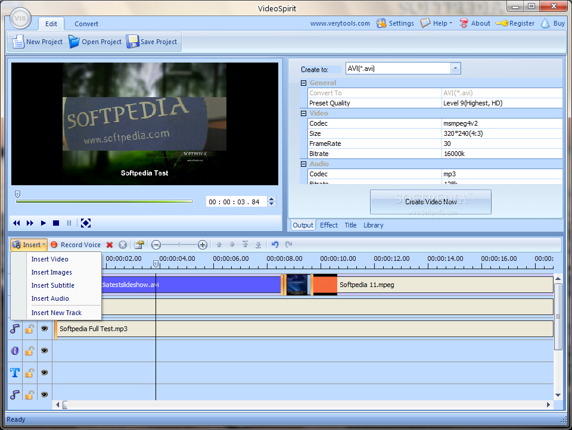Toggle full screen preview
Image resolution: width=572 pixels, height=430 pixels.
(x=86, y=223)
